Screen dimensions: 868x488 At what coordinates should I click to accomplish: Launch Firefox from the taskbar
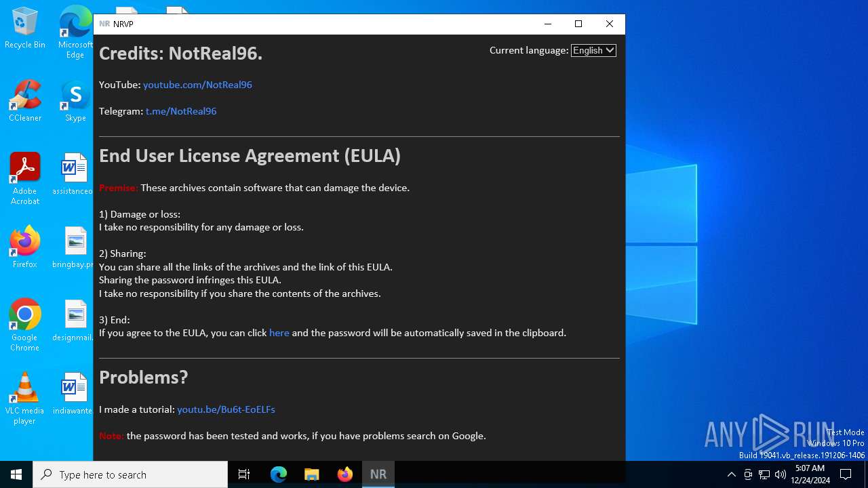pos(344,474)
